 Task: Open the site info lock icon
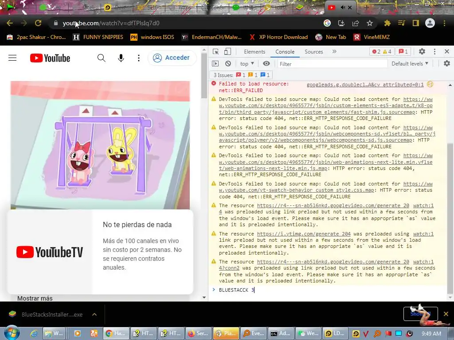click(55, 23)
